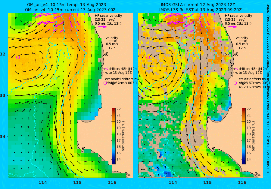Click longitude label '115' under OM_an_v4 map
Screen dimensions: 271x189
[77, 183]
